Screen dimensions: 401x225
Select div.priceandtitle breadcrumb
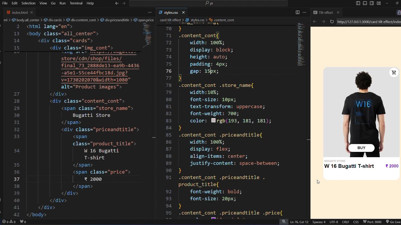click(115, 20)
